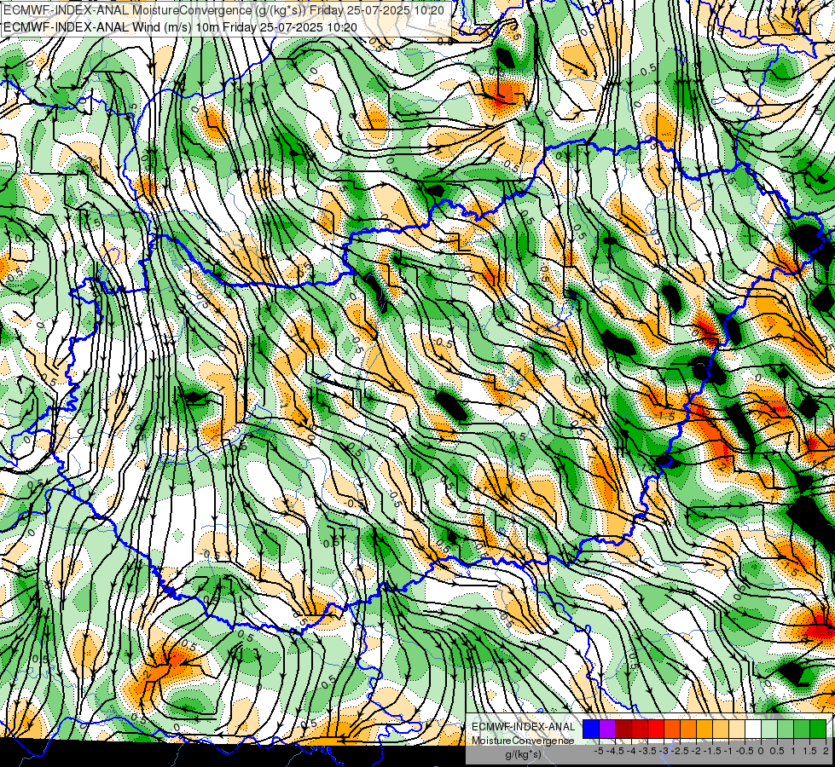Click the -4.5 tick label on the color scale

click(x=615, y=751)
